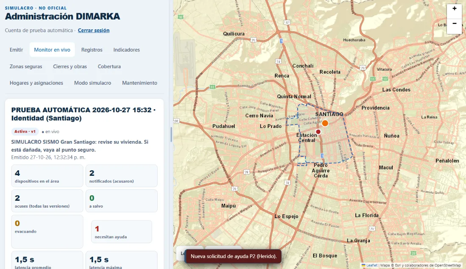Click the Cerrar sesión link
This screenshot has width=466, height=269.
click(94, 31)
